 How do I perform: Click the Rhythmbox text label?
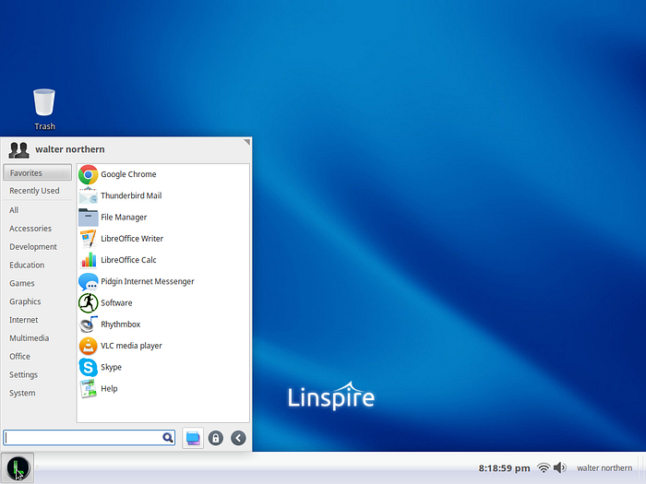click(x=120, y=325)
